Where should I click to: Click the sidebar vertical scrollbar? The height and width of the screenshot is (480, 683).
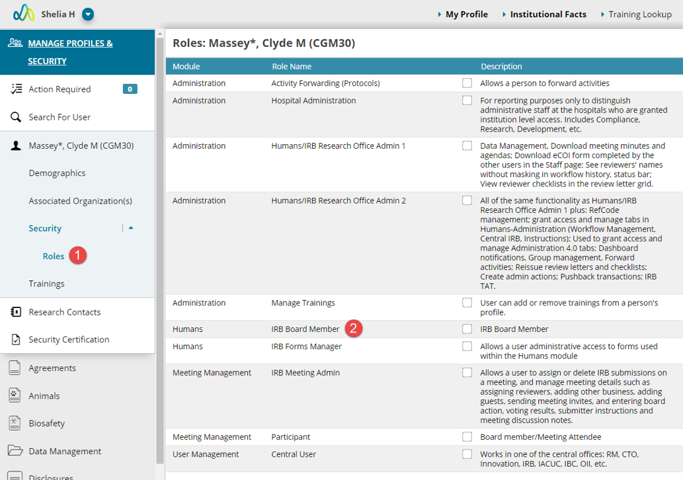pyautogui.click(x=160, y=252)
